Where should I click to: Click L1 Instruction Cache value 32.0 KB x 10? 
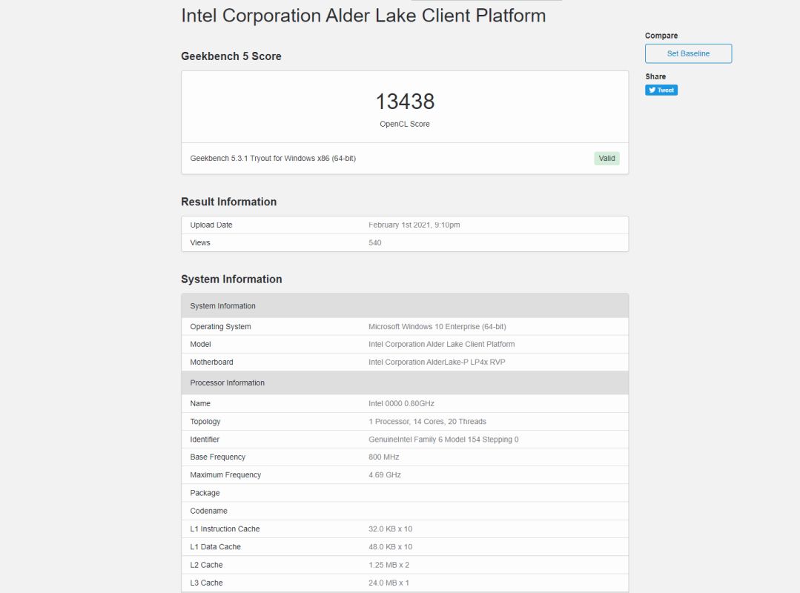[x=390, y=529]
